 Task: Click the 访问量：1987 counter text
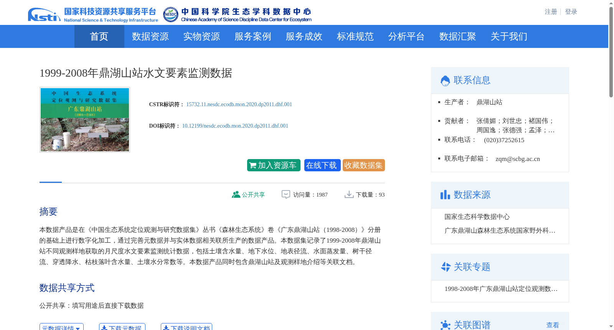click(310, 195)
